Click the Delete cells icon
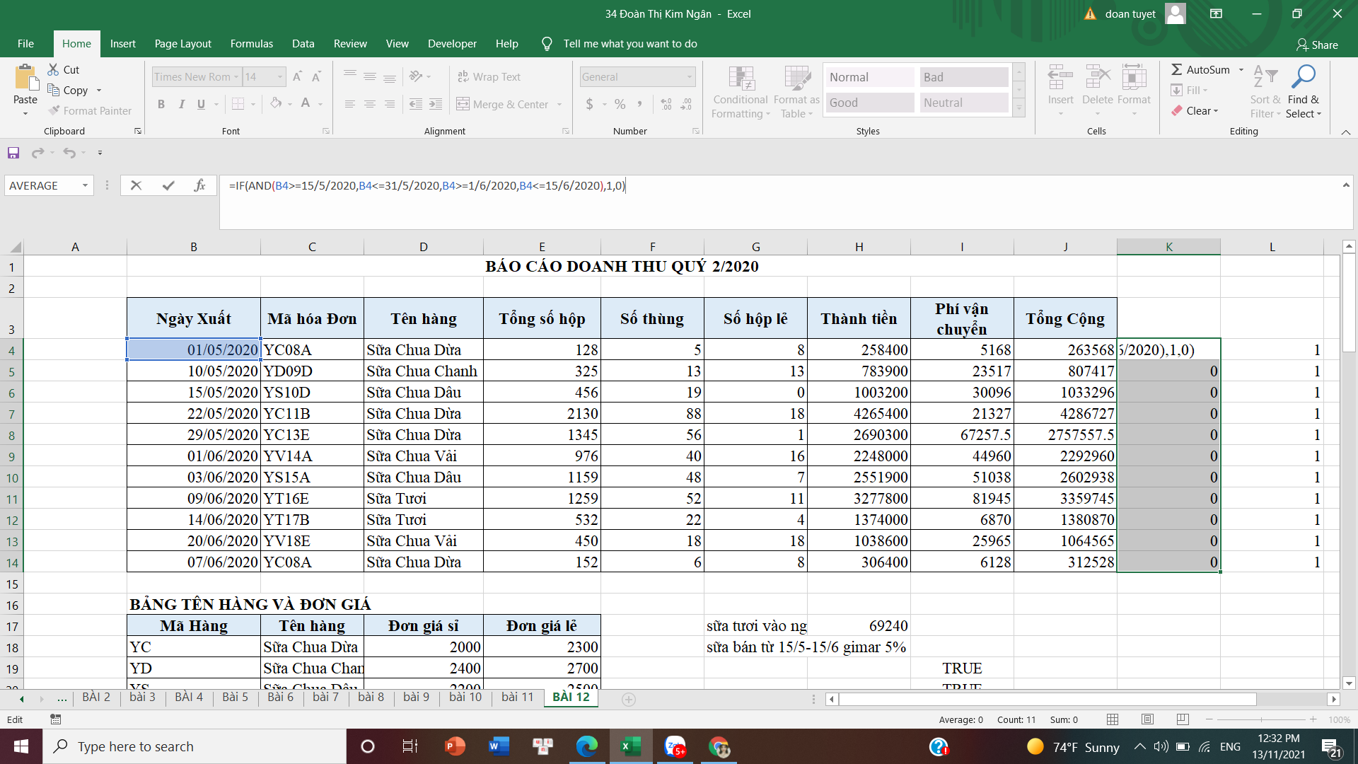 1097,77
